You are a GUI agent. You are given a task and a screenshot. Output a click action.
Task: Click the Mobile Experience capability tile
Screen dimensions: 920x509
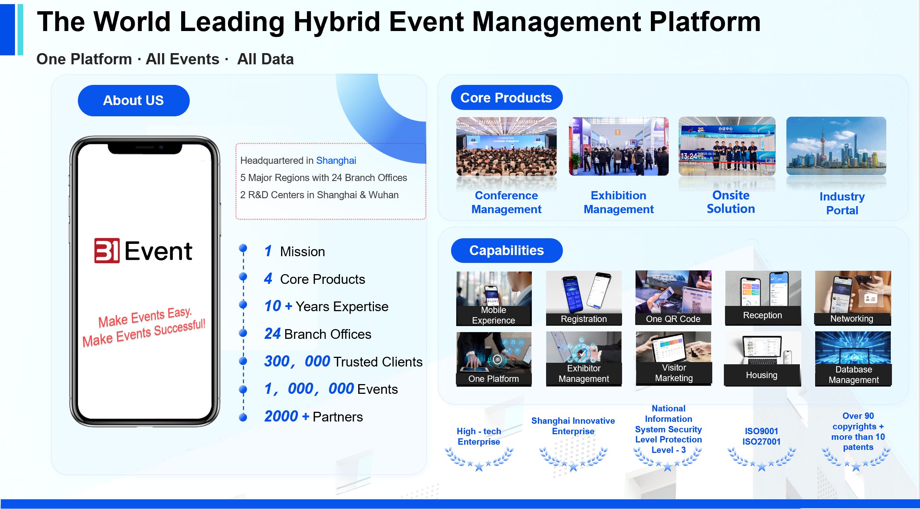coord(494,298)
